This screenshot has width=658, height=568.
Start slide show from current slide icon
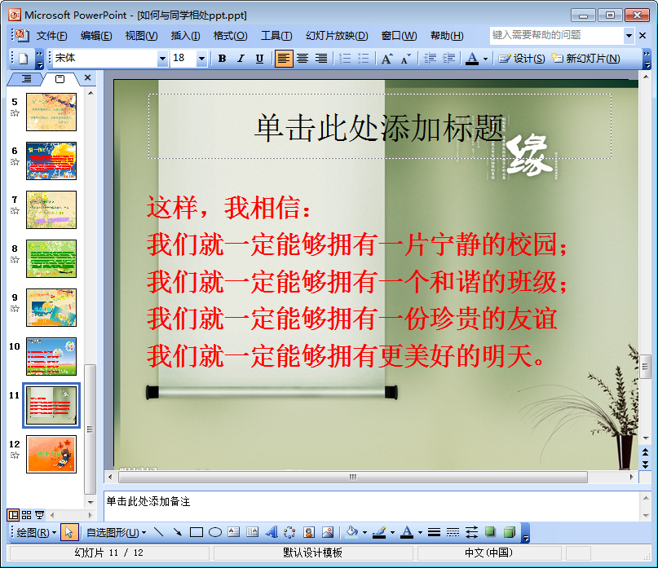[39, 515]
